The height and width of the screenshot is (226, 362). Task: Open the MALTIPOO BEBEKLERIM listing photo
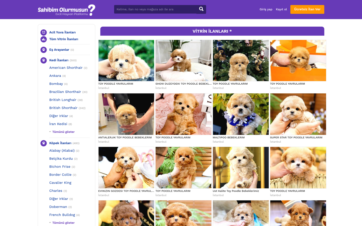[241, 114]
